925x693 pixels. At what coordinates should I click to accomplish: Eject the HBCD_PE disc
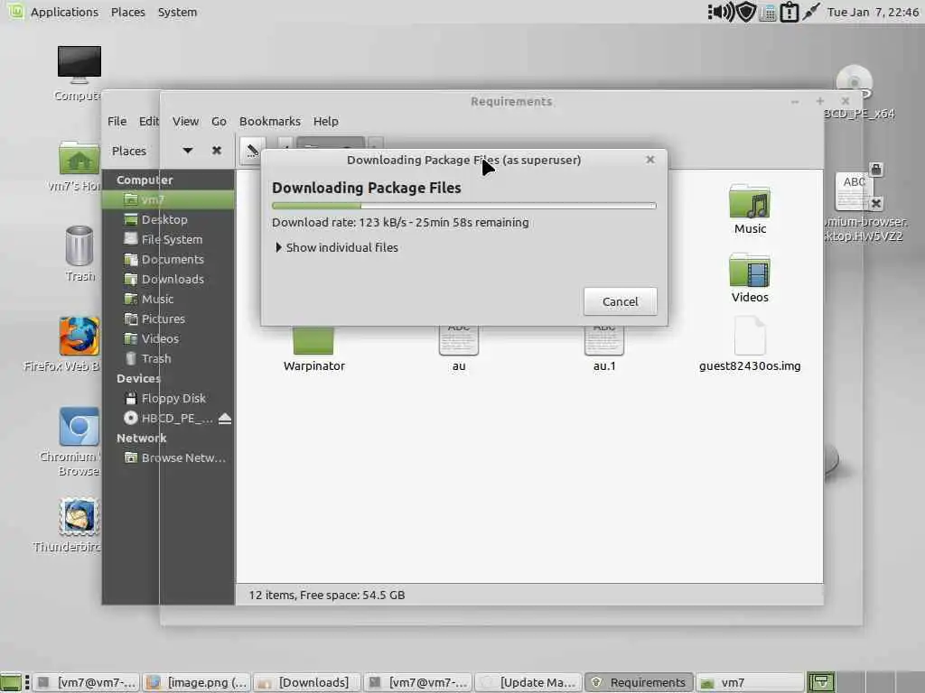point(225,419)
